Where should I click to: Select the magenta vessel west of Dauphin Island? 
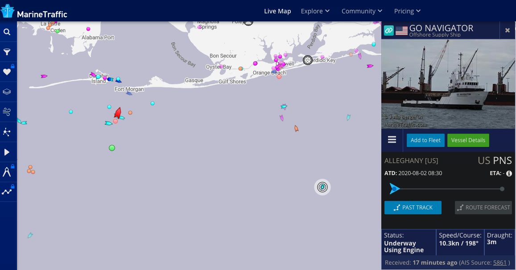44,76
